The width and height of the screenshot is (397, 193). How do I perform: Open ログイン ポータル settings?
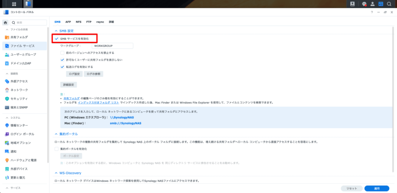[x=24, y=134]
